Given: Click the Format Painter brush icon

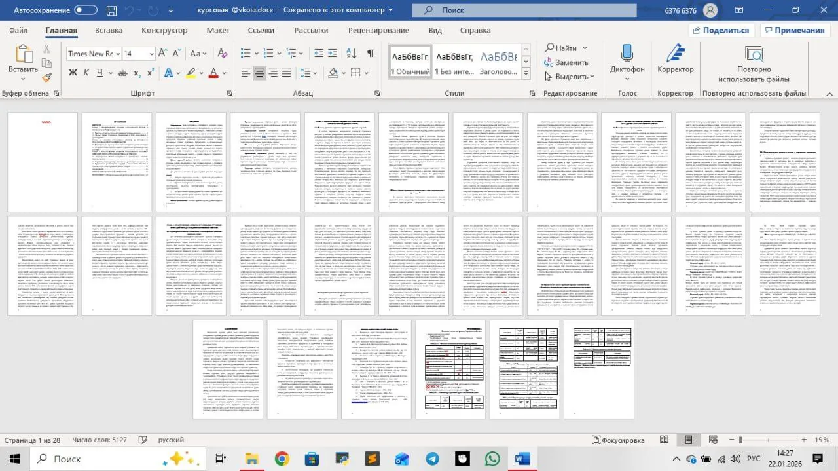Looking at the screenshot, I should click(47, 77).
